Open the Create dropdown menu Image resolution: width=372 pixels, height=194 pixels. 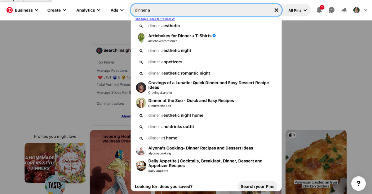point(57,10)
